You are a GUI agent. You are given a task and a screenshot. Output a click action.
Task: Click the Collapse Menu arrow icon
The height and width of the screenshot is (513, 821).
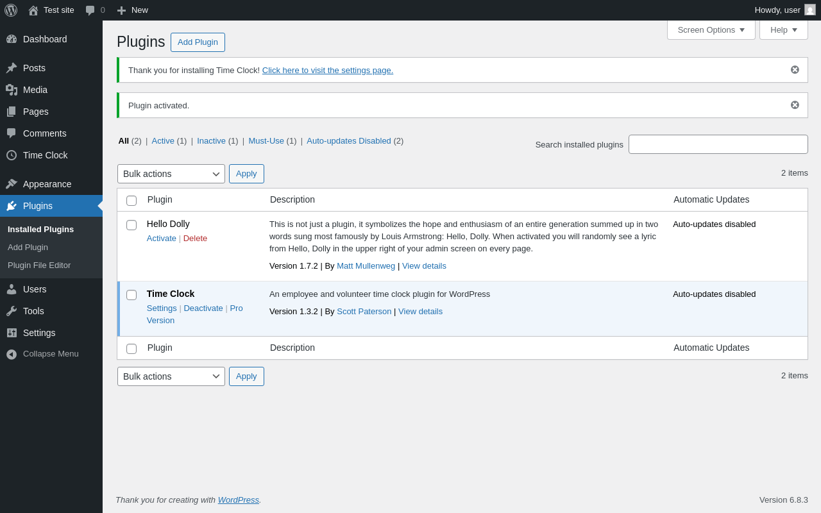[x=12, y=354]
